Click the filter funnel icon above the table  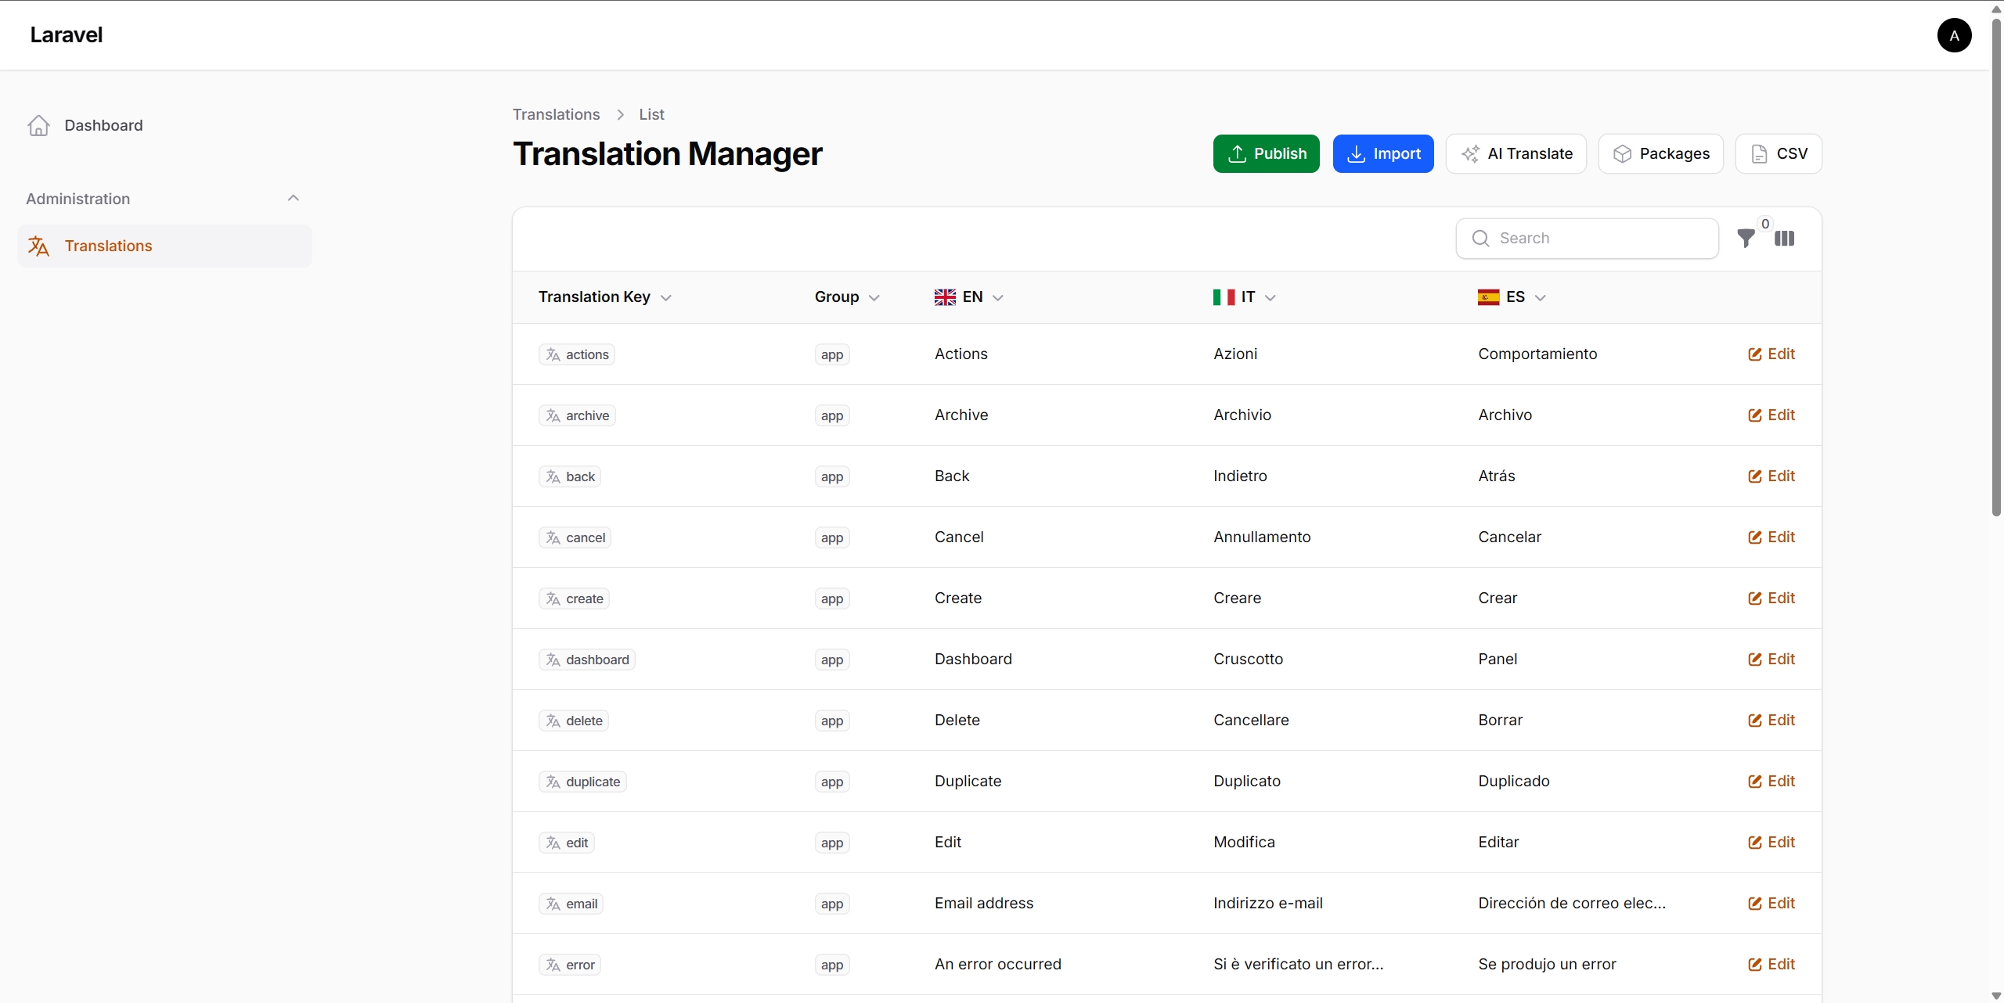tap(1746, 239)
